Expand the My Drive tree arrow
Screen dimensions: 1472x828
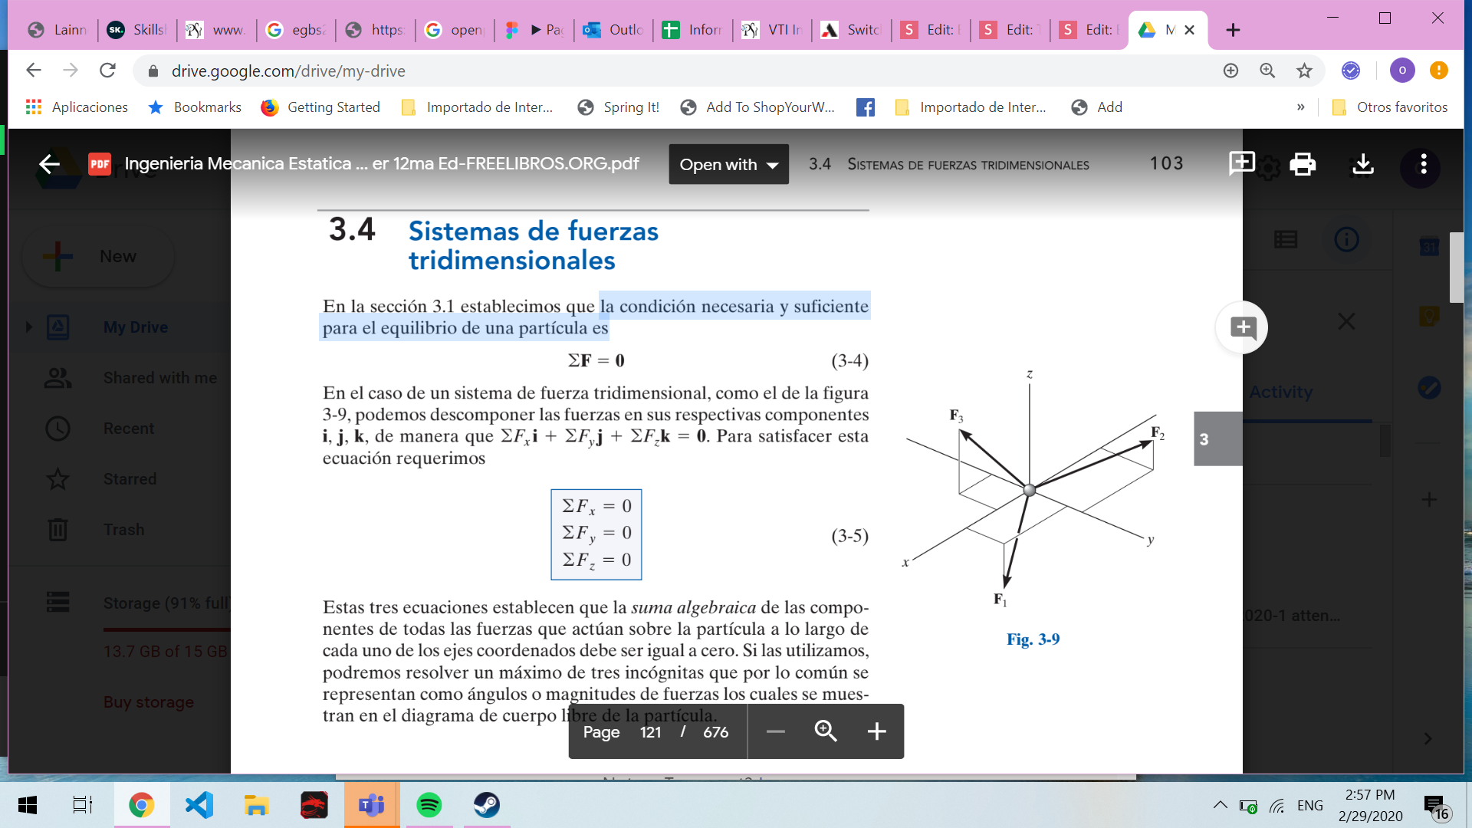[29, 327]
